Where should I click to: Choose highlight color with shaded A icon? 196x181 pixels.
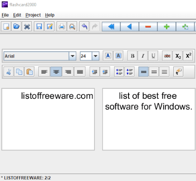coord(118,56)
